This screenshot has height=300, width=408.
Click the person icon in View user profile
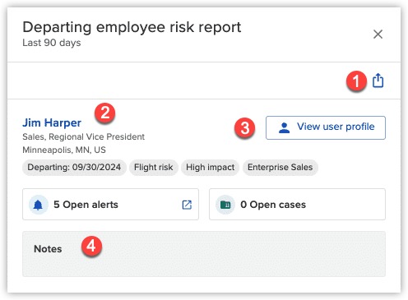click(284, 127)
